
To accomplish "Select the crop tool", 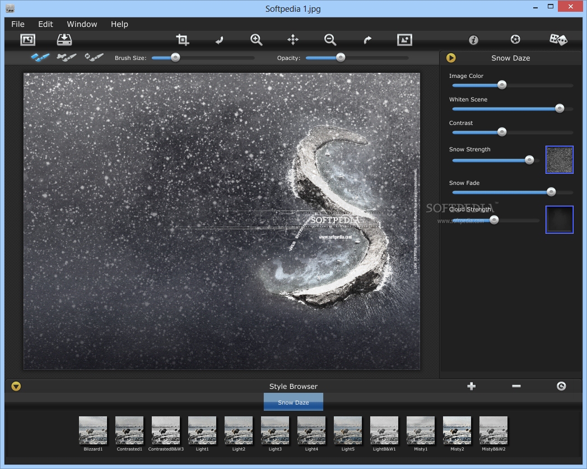I will pos(182,39).
